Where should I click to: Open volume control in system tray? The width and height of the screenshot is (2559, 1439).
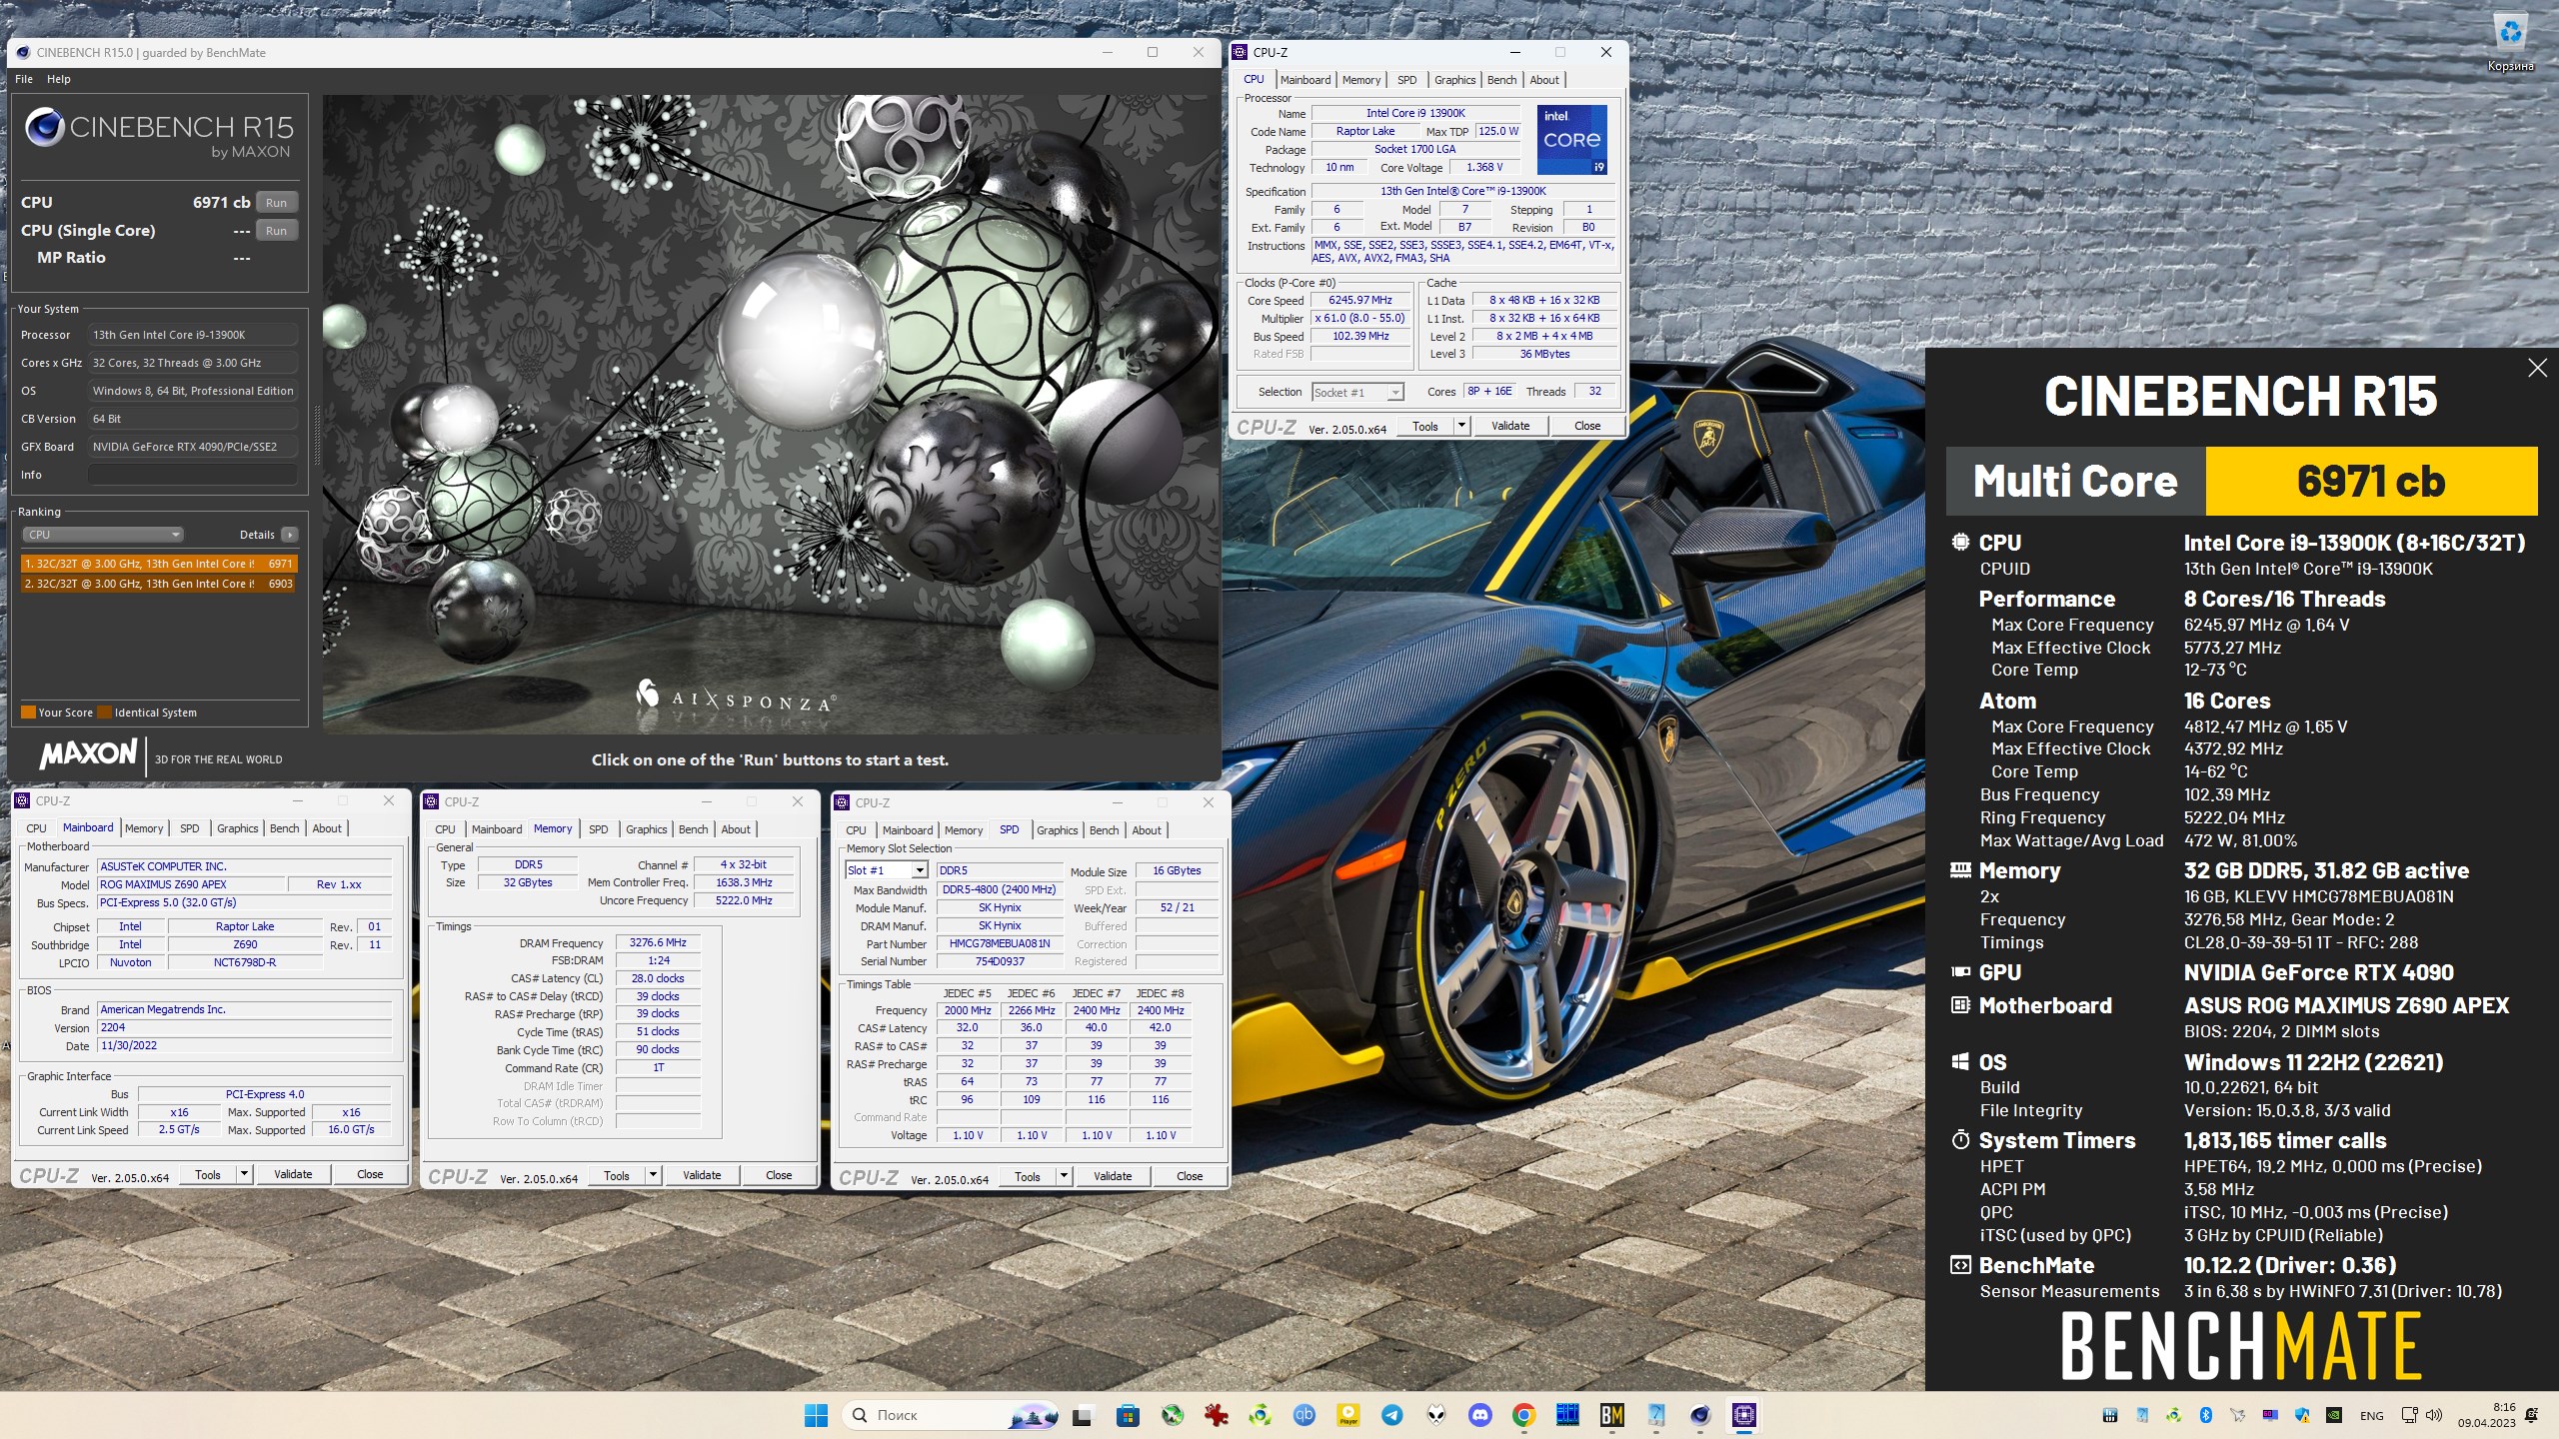(x=2434, y=1415)
